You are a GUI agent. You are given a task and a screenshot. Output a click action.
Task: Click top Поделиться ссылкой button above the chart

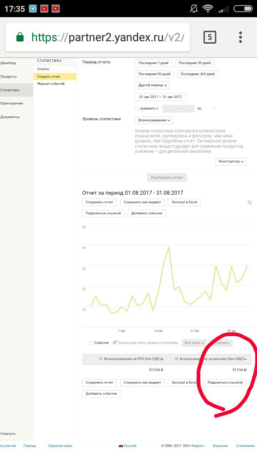pos(103,213)
